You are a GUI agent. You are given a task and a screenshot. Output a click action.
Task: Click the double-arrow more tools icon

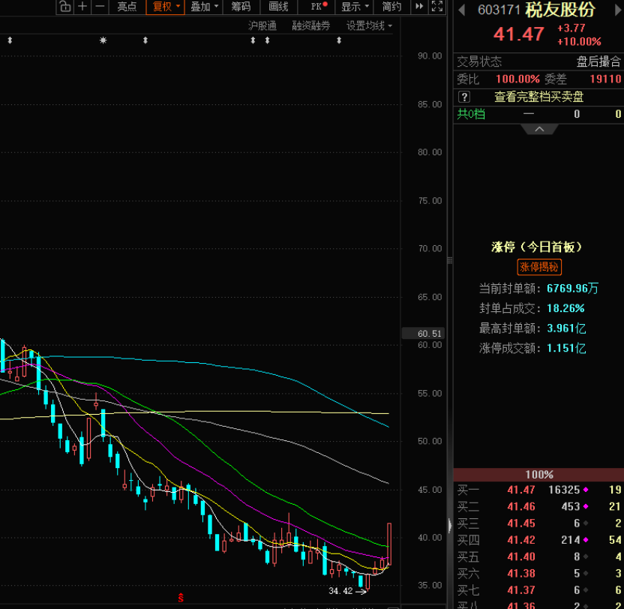(419, 6)
